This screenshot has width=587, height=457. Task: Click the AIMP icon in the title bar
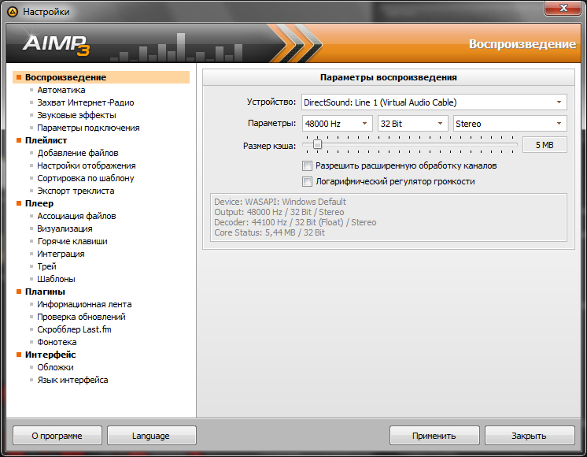pos(13,12)
